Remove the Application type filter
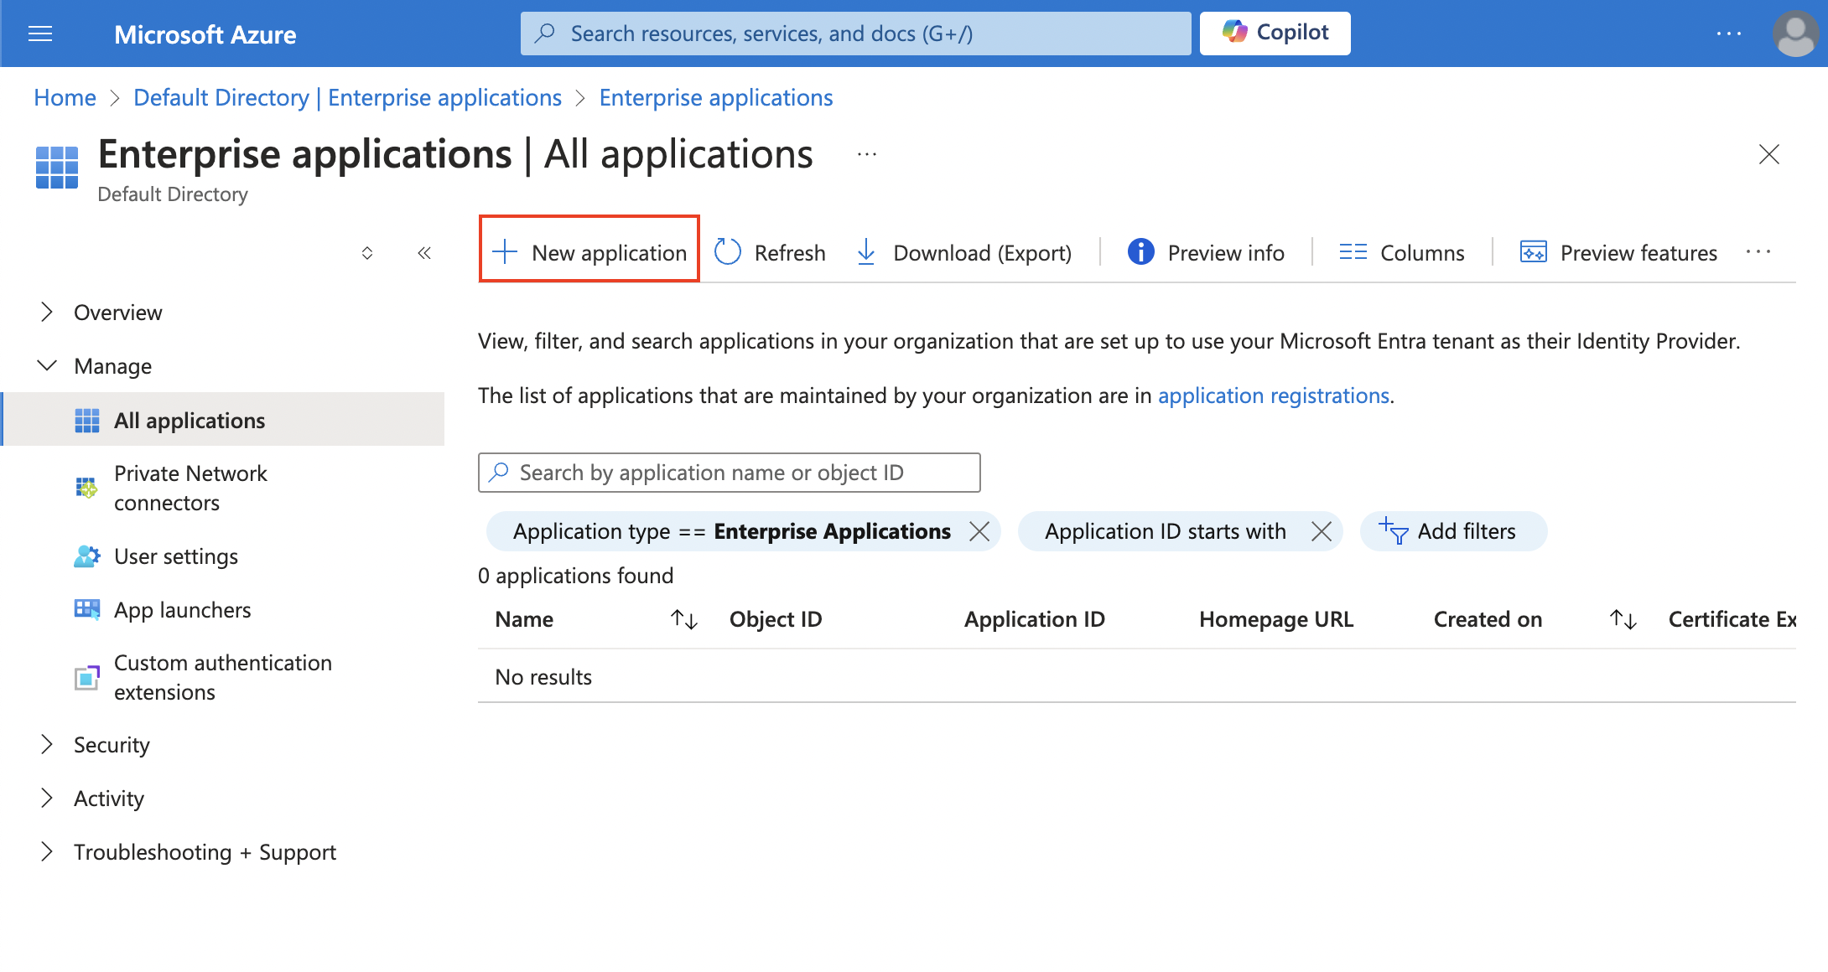The width and height of the screenshot is (1828, 972). (x=979, y=531)
